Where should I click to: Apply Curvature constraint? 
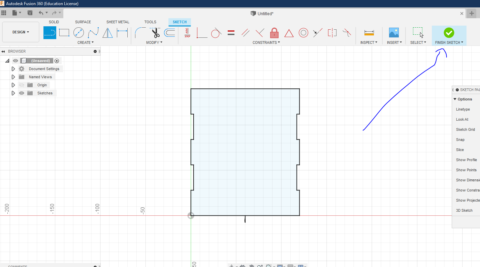click(347, 33)
